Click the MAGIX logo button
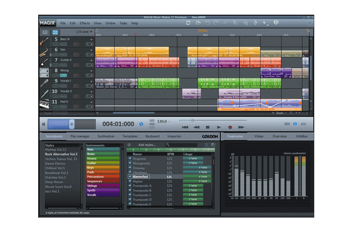 point(47,23)
